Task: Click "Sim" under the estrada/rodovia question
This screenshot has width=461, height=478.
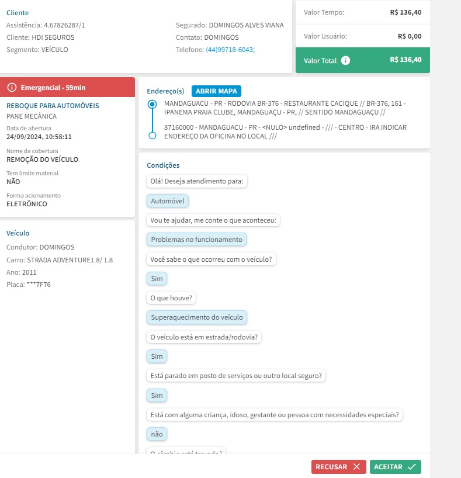Action: pyautogui.click(x=157, y=356)
